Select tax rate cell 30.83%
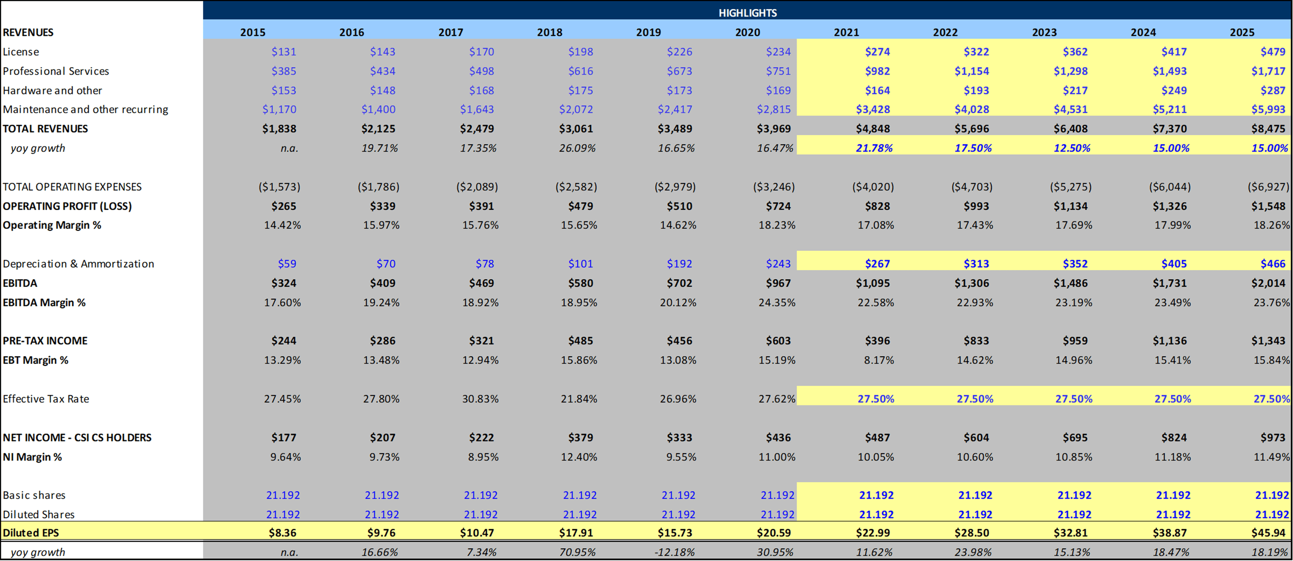Screen dimensions: 1293x561 [480, 399]
